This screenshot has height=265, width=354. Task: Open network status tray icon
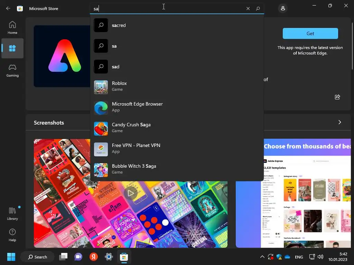(x=312, y=257)
